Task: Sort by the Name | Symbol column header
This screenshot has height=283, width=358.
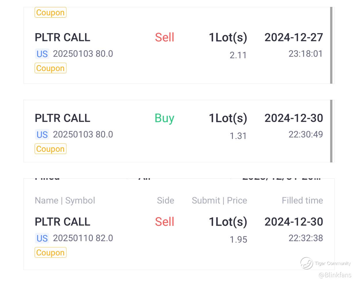Action: tap(65, 200)
